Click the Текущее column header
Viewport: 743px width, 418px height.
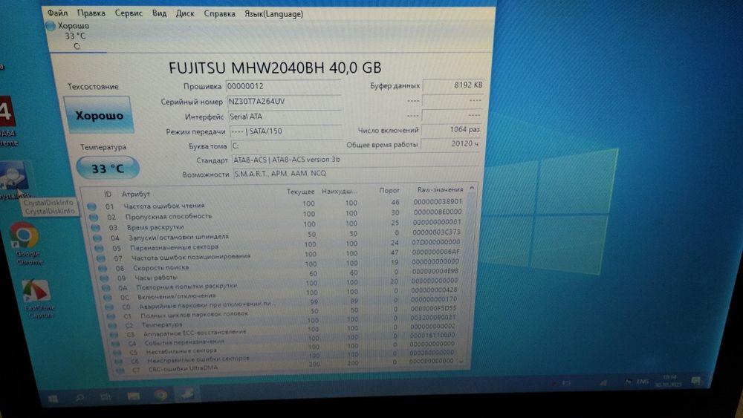300,192
